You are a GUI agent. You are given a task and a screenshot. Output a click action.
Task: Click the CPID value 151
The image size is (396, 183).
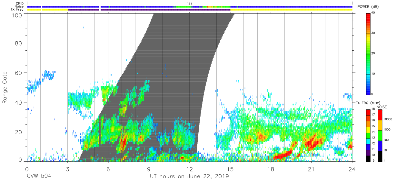(x=190, y=4)
